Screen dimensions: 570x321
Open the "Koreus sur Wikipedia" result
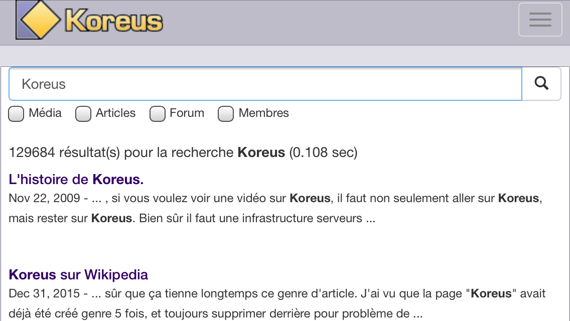(78, 275)
